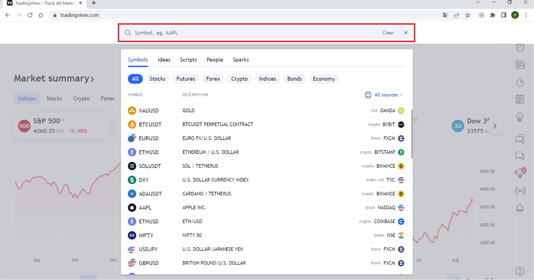Select USDJPY forex row
Image resolution: width=534 pixels, height=280 pixels.
(266, 249)
